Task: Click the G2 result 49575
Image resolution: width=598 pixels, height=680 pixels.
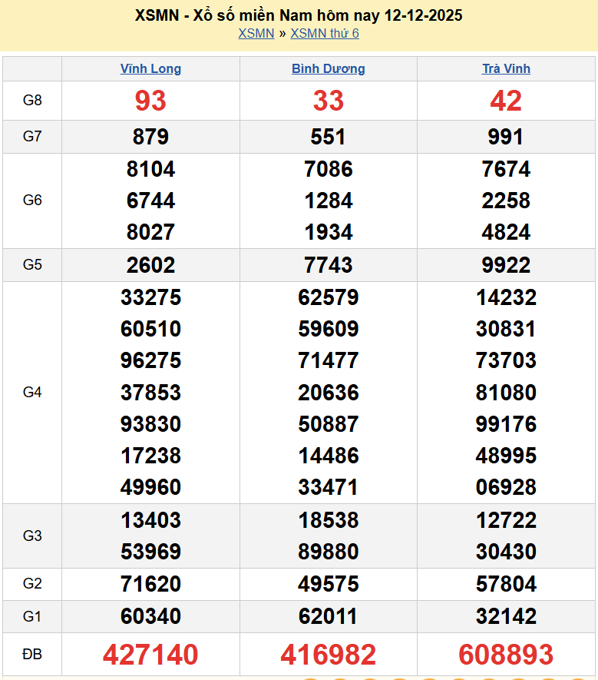Action: coord(328,584)
